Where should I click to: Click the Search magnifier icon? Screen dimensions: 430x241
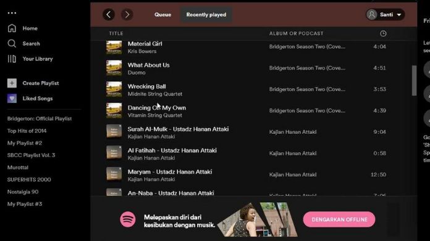(x=12, y=44)
